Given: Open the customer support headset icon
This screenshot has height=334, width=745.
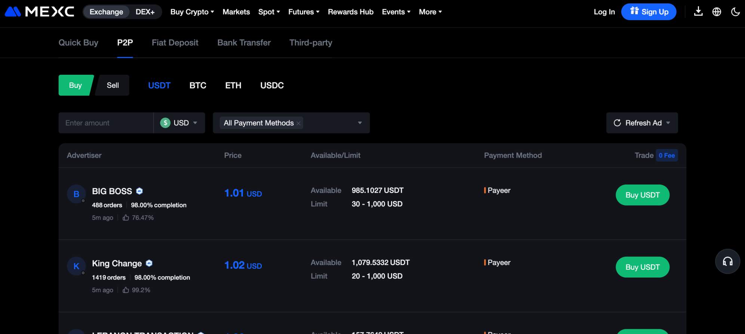Looking at the screenshot, I should coord(727,261).
